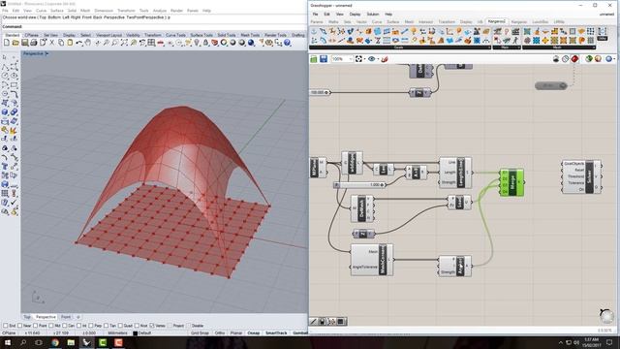Open the Solution menu in Grasshopper
The height and width of the screenshot is (349, 620).
tap(372, 15)
